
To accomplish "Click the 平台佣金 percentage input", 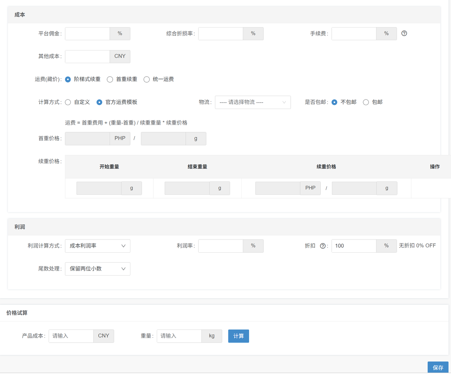I will [x=87, y=34].
